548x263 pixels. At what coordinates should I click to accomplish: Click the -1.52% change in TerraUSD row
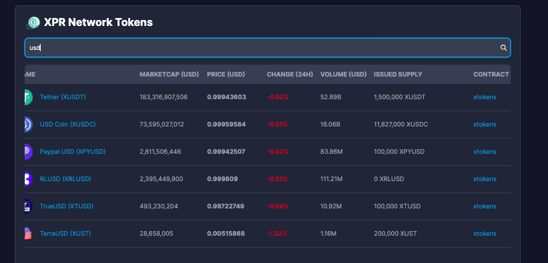[277, 233]
